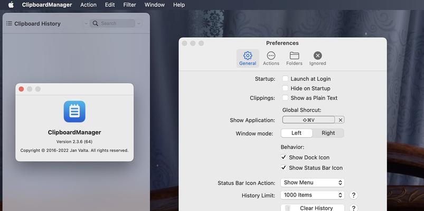Click the Show Application shortcut recorder field

[x=308, y=120]
